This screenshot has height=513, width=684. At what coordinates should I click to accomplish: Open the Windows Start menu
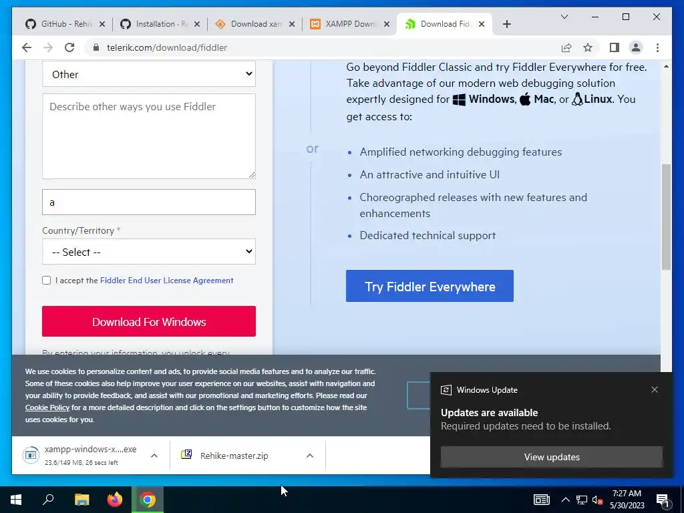[x=16, y=500]
